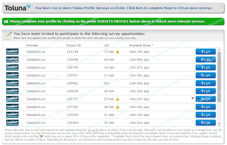The width and height of the screenshot is (227, 145).
Task: Start the $1.50 survey for project 135956
Action: (x=206, y=115)
